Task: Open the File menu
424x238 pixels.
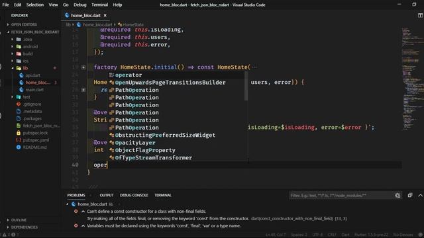Action: pyautogui.click(x=5, y=5)
